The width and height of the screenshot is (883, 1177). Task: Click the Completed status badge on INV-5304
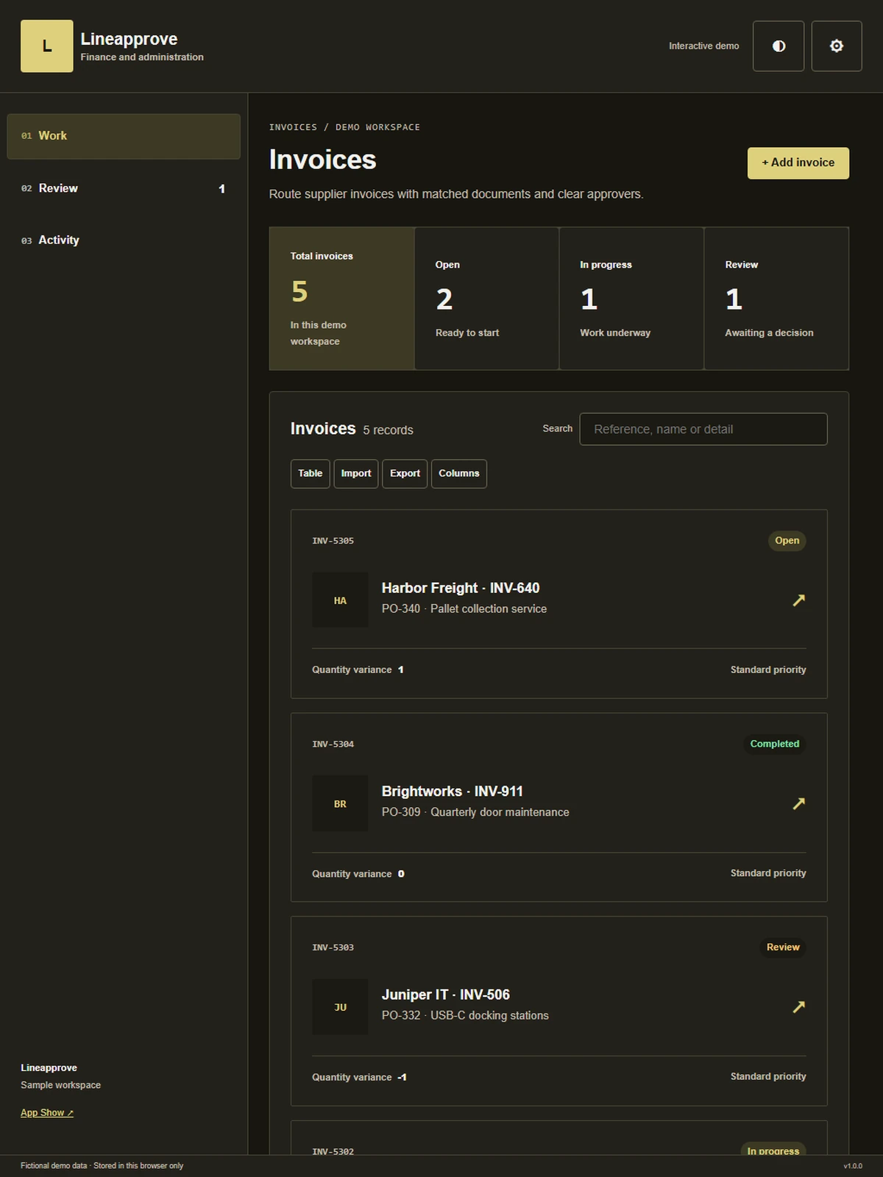tap(774, 744)
